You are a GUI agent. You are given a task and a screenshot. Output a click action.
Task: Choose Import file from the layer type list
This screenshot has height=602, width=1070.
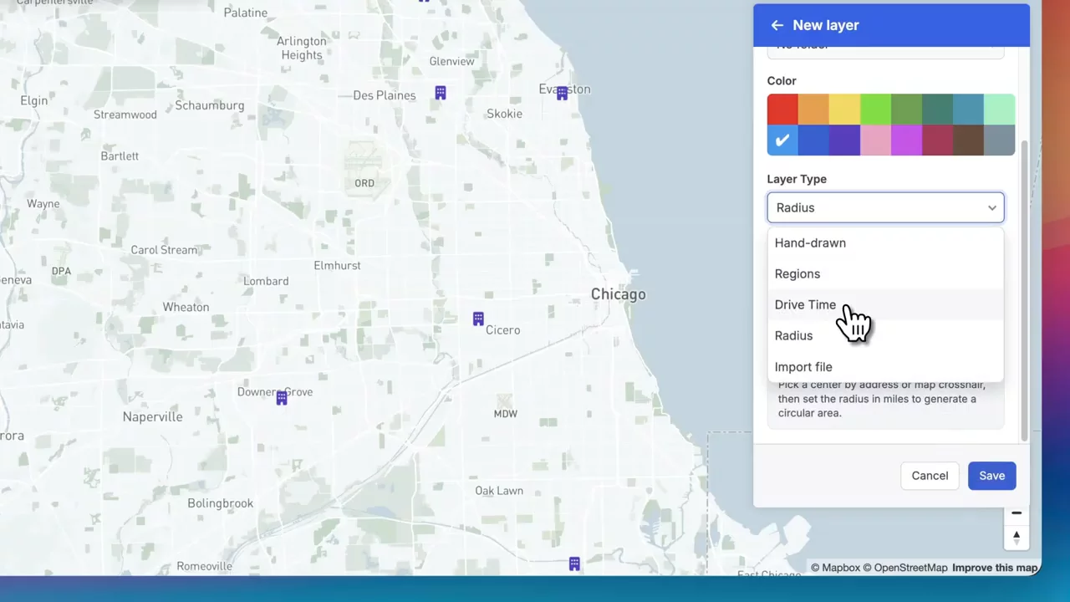coord(885,366)
